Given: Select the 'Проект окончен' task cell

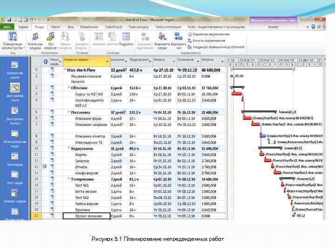Looking at the screenshot, I should tap(87, 216).
